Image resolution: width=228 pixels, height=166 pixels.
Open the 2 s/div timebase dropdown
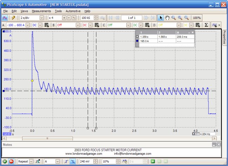pyautogui.click(x=41, y=18)
